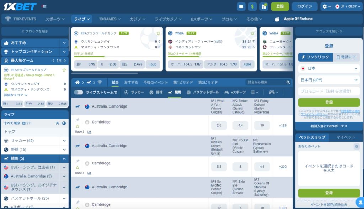Open the more sports list dropdown
This screenshot has width=364, height=209.
[x=255, y=92]
